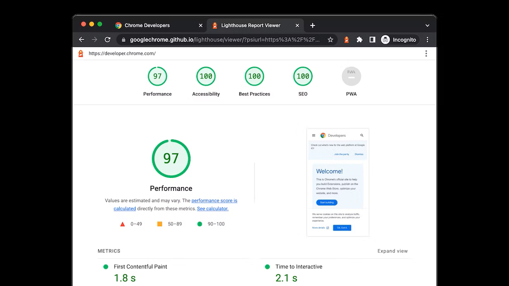Toggle the browser side panel icon
This screenshot has height=286, width=509.
[372, 39]
